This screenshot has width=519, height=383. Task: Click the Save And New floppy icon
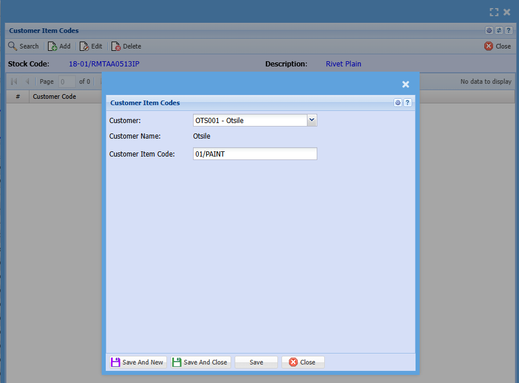116,362
